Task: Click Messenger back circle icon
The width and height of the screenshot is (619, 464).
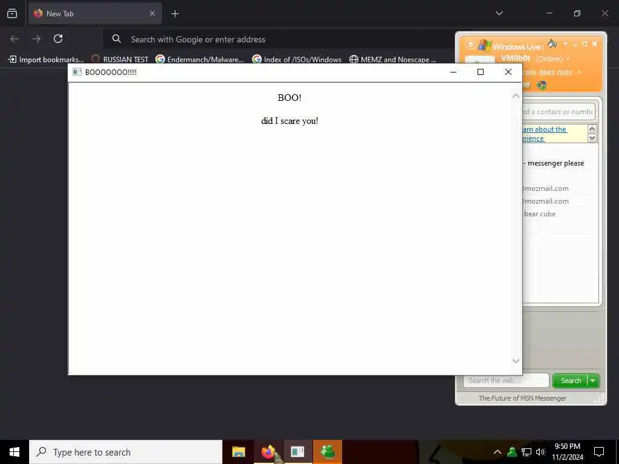Action: pyautogui.click(x=470, y=45)
